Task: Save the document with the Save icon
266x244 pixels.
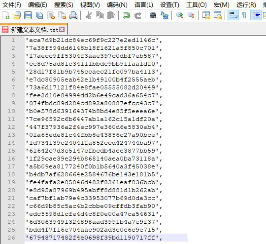Action: (x=28, y=15)
